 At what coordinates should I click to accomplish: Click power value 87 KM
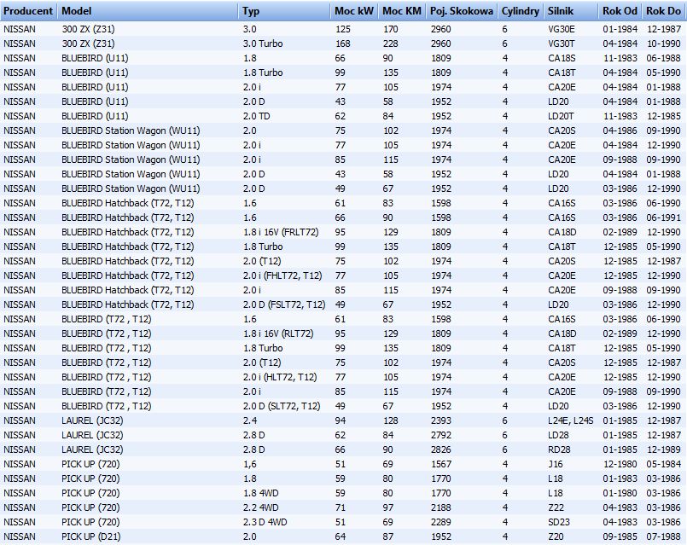click(388, 536)
